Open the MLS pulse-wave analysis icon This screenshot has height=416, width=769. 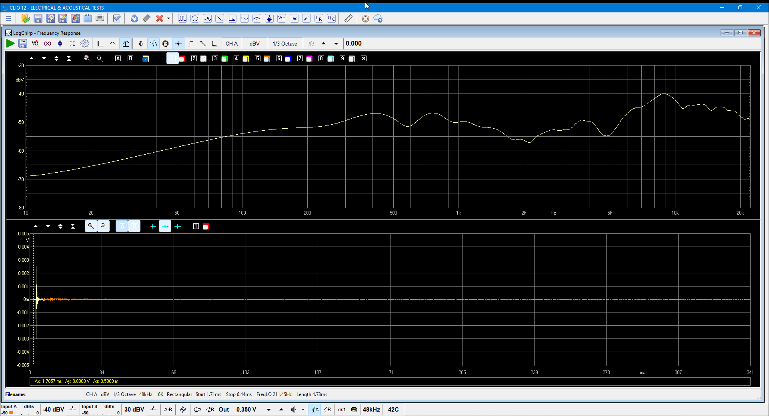(182, 18)
